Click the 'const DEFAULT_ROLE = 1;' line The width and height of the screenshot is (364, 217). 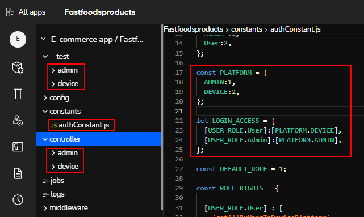coord(241,169)
